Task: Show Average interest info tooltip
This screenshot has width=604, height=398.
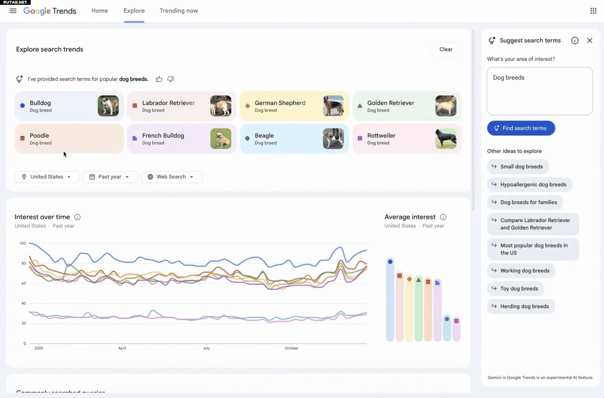Action: (x=443, y=217)
